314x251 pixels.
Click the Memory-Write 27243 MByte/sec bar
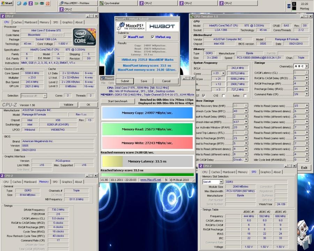(x=147, y=143)
